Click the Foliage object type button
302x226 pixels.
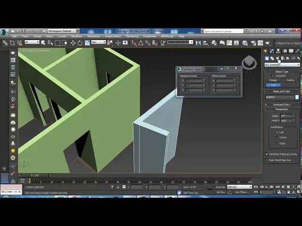click(273, 81)
